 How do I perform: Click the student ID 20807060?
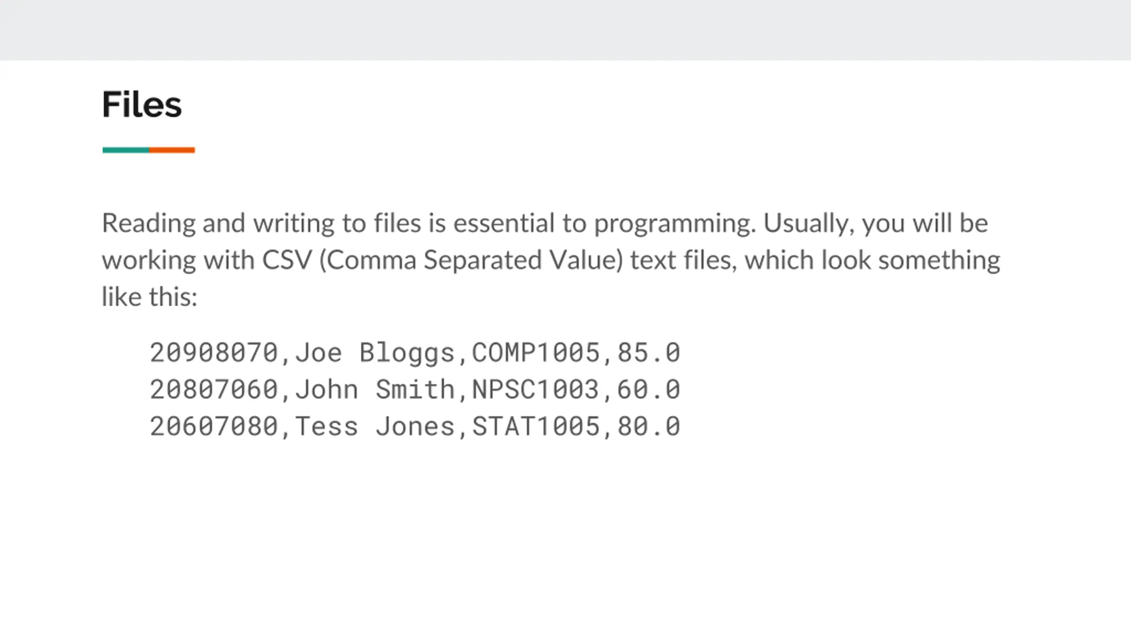click(x=214, y=390)
